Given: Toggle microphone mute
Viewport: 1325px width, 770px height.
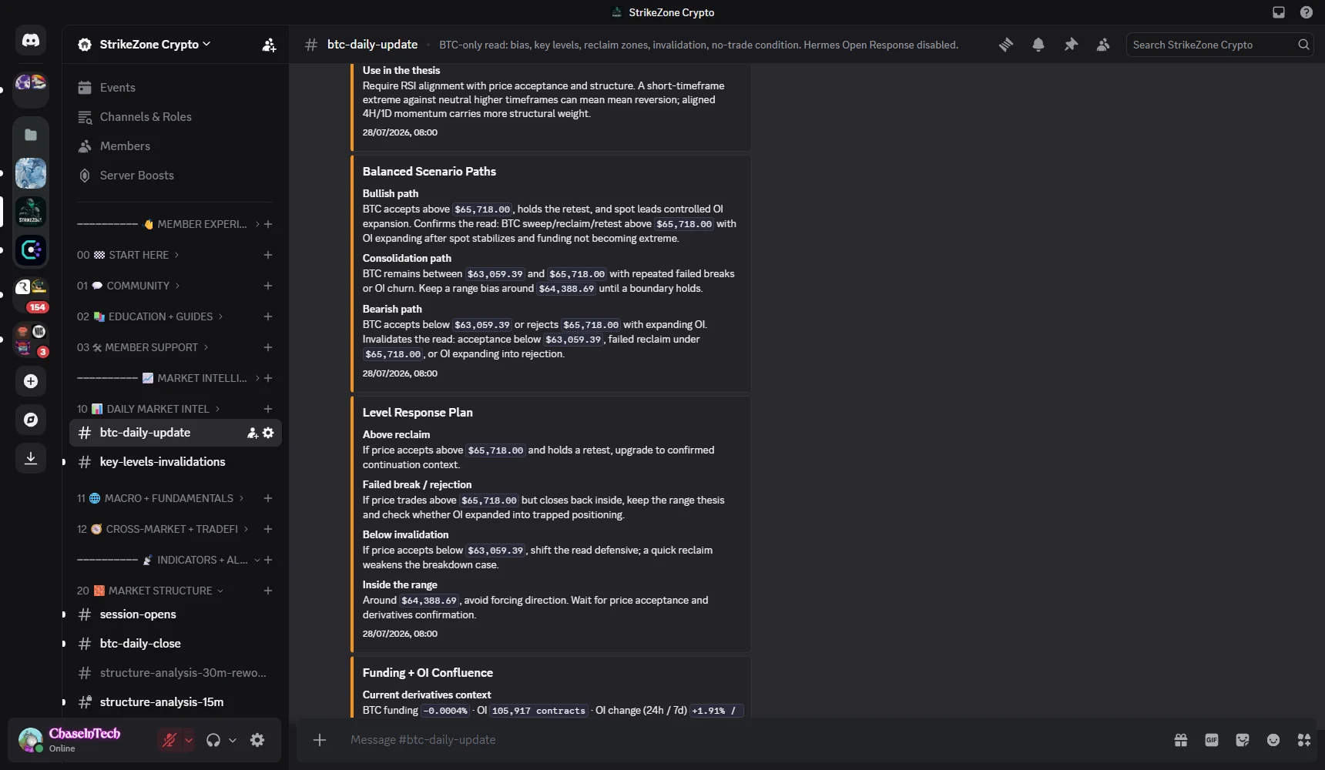Looking at the screenshot, I should click(169, 740).
